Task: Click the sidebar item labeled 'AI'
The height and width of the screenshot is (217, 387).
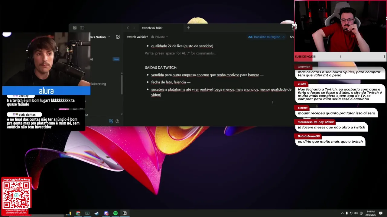Action: [x=91, y=59]
